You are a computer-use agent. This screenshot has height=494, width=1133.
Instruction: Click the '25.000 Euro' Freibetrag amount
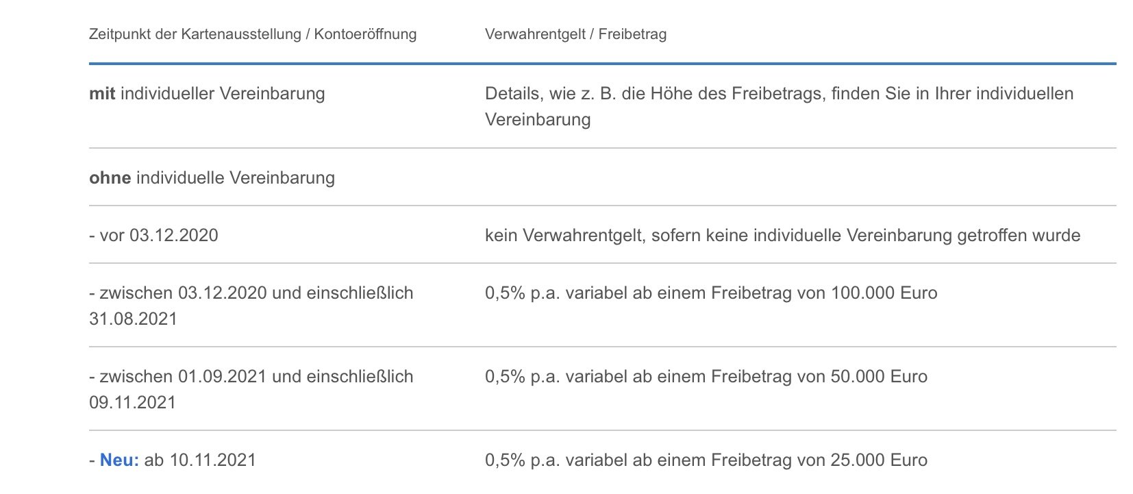879,460
